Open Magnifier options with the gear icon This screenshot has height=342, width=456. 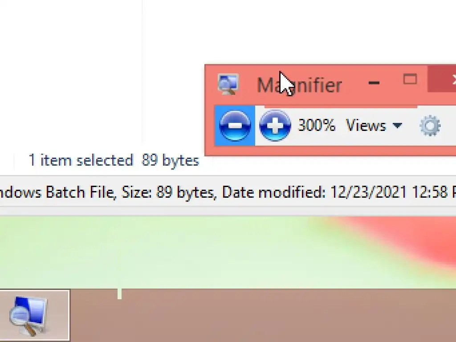click(430, 126)
